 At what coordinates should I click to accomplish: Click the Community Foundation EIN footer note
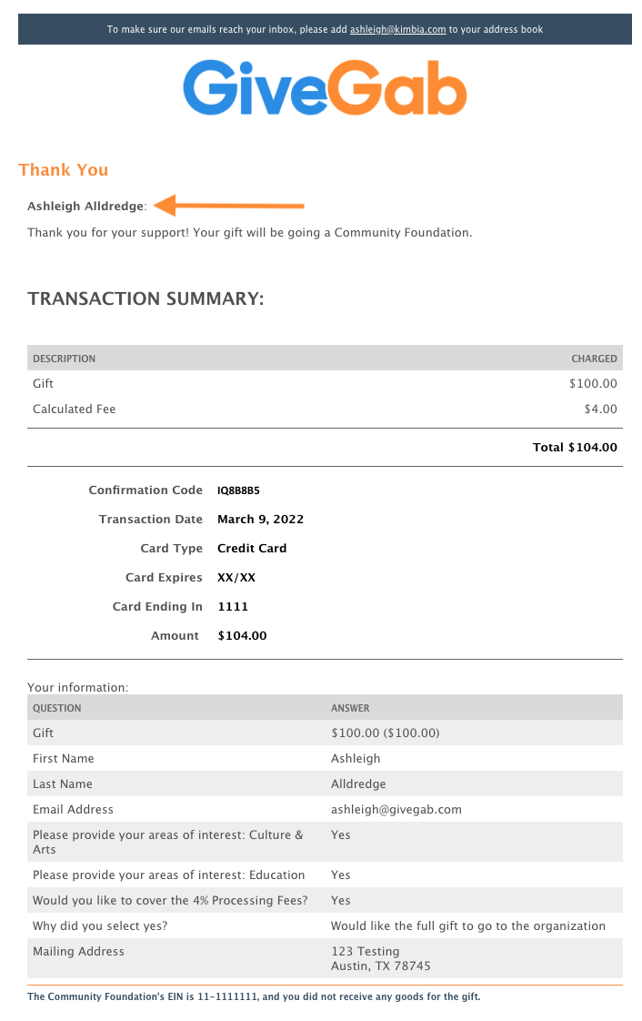(x=254, y=996)
